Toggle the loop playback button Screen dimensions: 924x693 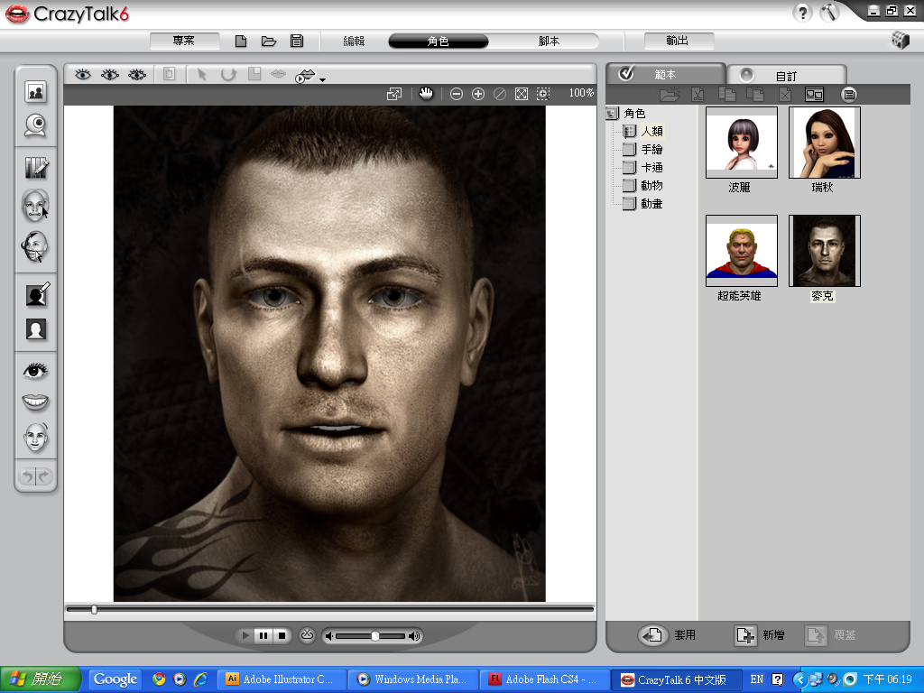pos(306,635)
